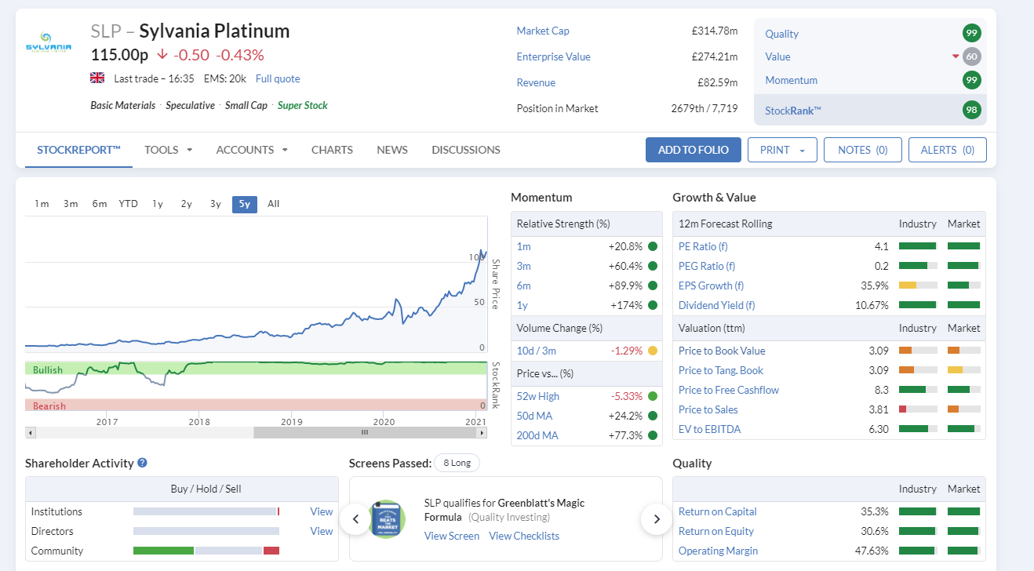
Task: Click the Beats the Market screen thumbnail
Action: pyautogui.click(x=387, y=518)
